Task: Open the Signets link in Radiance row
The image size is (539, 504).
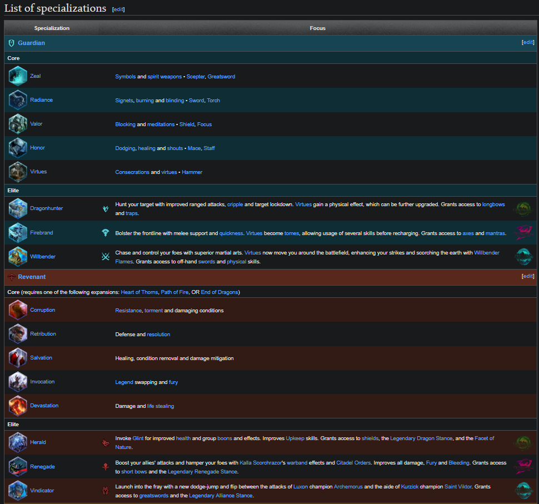Action: (124, 101)
